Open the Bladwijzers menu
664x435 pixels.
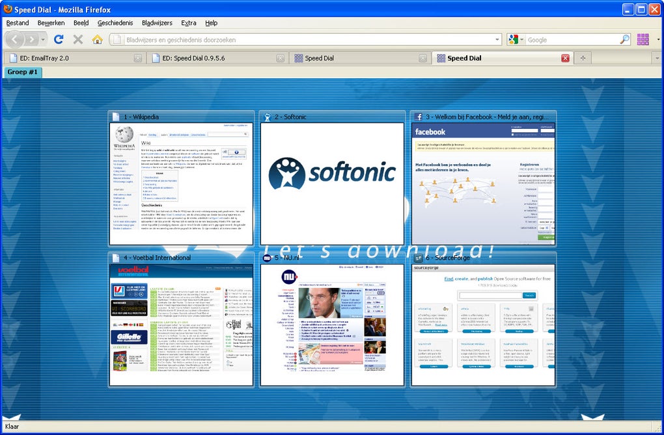click(157, 23)
